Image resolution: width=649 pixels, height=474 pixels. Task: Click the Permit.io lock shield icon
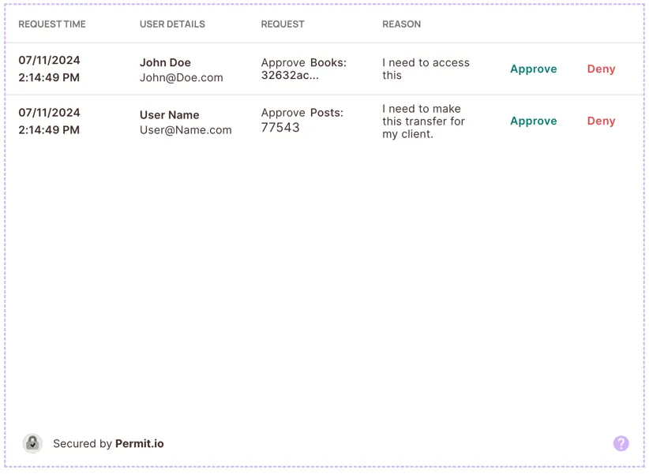point(32,443)
